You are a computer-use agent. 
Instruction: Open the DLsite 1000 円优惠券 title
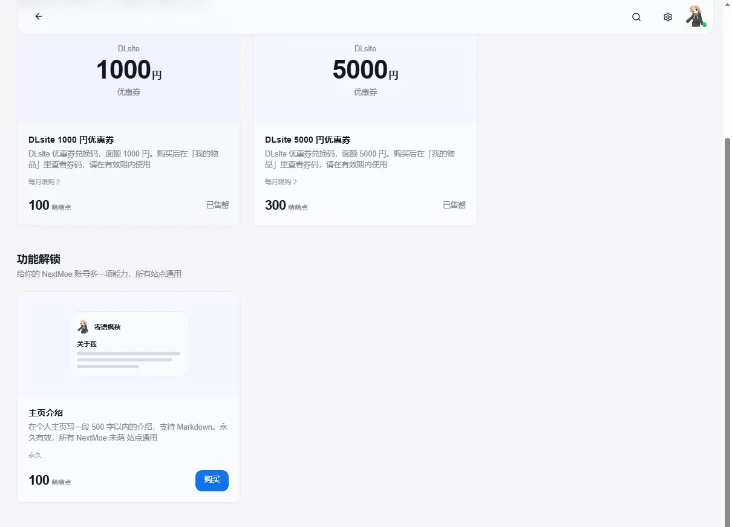tap(71, 140)
